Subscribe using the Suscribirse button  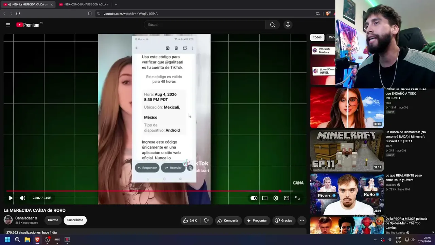point(75,220)
